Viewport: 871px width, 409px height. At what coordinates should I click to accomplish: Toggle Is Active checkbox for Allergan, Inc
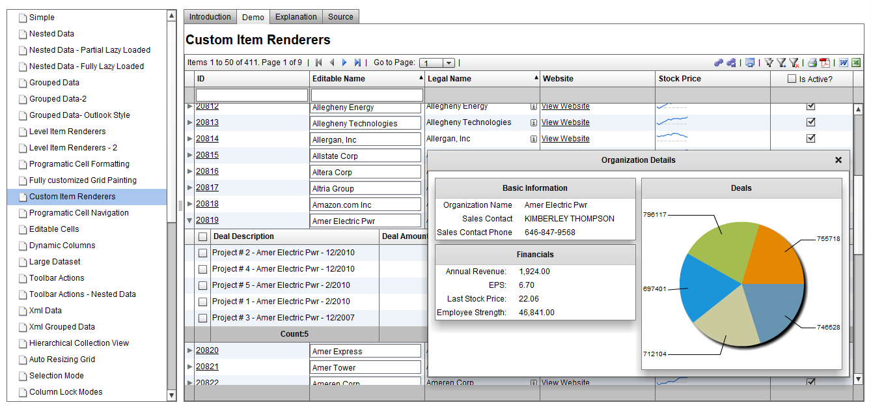[811, 138]
